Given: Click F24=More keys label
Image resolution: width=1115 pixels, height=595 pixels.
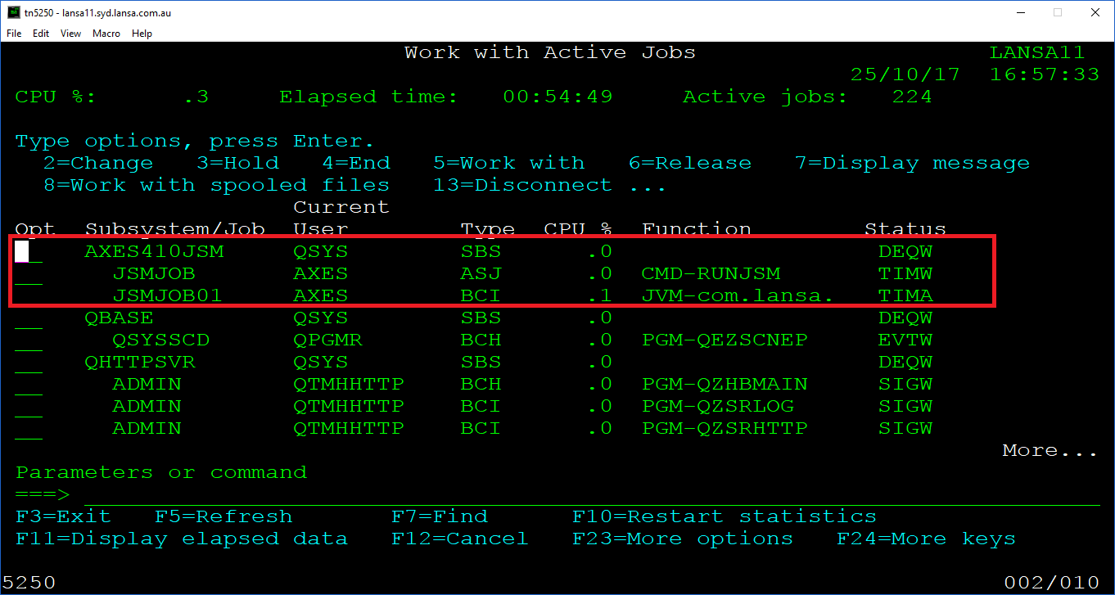Looking at the screenshot, I should click(925, 539).
